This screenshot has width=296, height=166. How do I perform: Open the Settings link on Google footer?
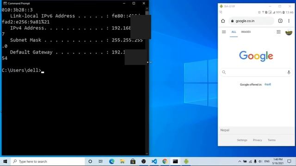(x=242, y=140)
